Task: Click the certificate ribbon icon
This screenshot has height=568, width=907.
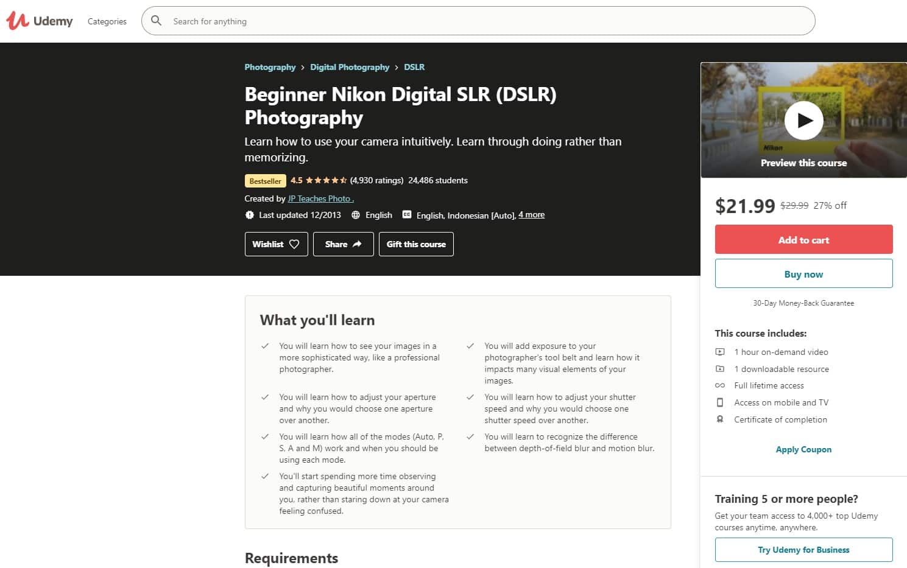Action: [720, 419]
